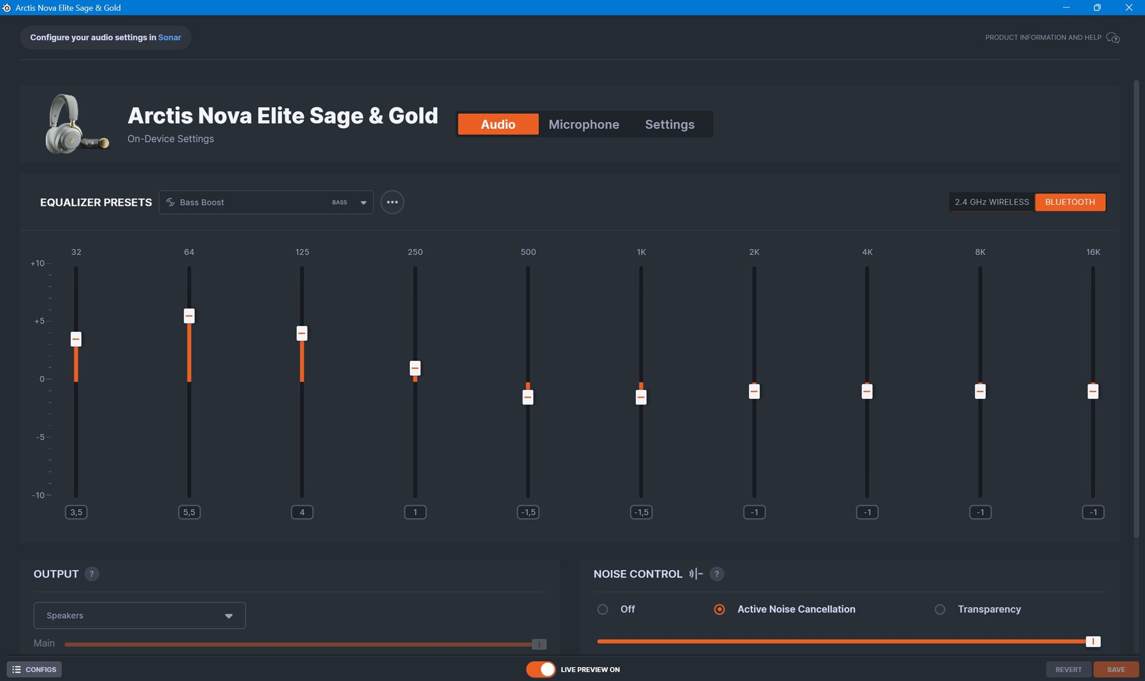Click the 64 Hz equalizer slider handle
1145x681 pixels.
click(189, 316)
